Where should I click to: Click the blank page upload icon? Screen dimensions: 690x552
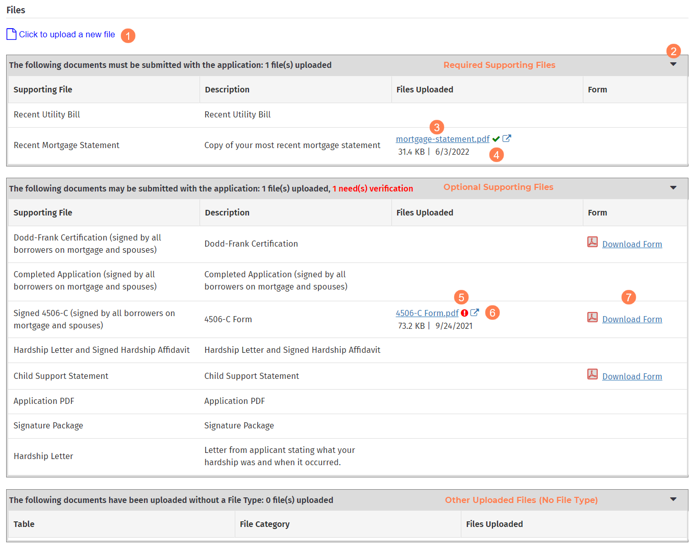11,34
